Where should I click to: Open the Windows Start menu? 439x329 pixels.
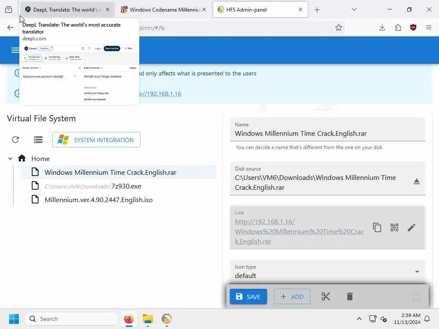(x=14, y=319)
